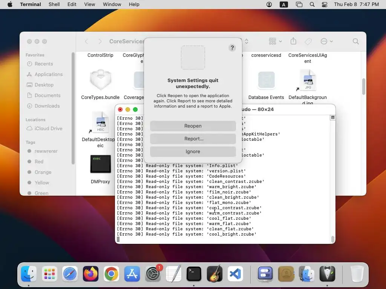Open Control Center from menu bar

325,5
